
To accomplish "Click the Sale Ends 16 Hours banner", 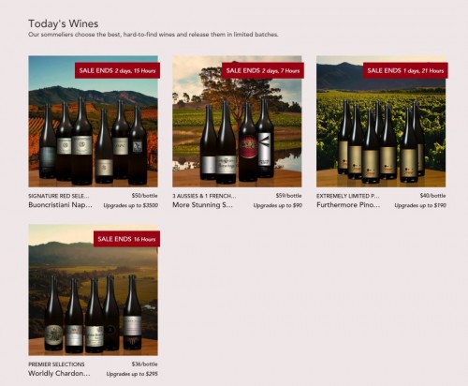I will [126, 239].
